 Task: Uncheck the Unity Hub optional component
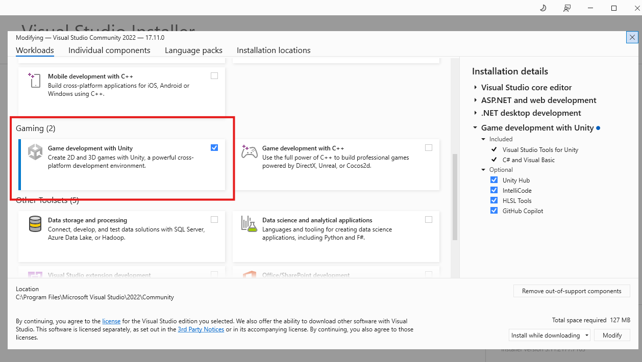[x=494, y=180]
